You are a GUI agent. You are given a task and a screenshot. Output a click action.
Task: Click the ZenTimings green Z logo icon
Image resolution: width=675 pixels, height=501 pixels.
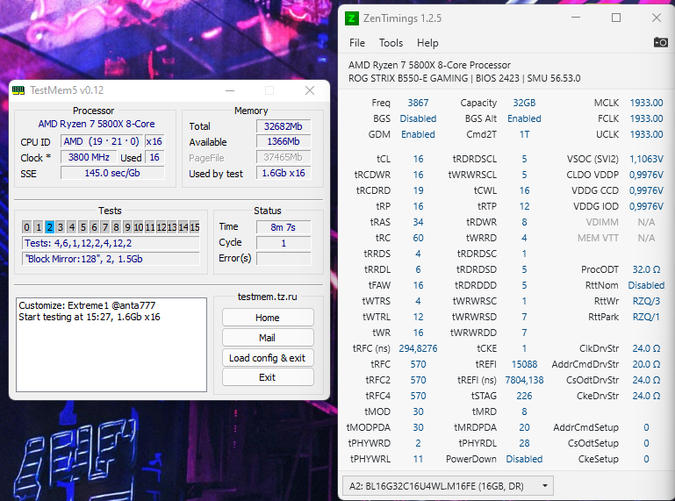[352, 18]
